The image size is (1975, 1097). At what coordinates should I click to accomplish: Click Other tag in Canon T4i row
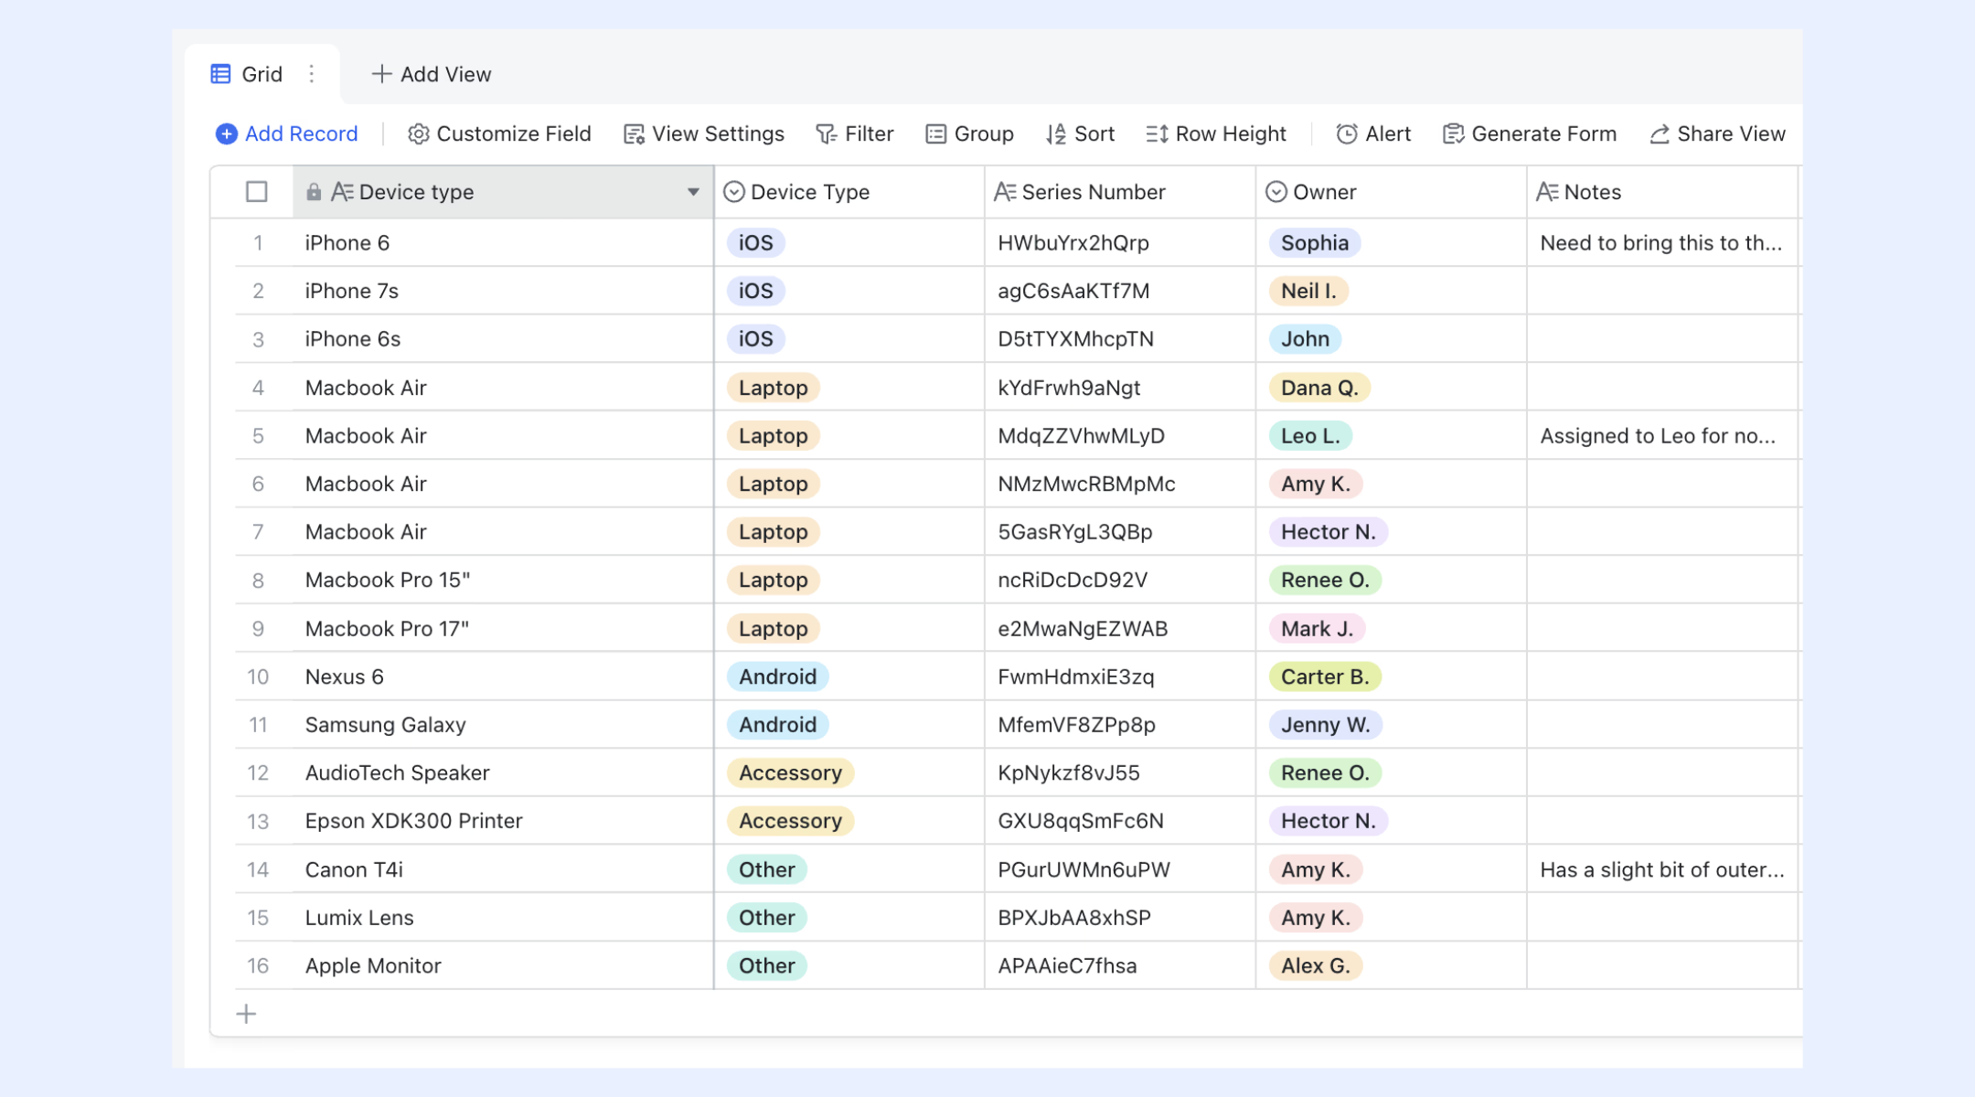767,870
